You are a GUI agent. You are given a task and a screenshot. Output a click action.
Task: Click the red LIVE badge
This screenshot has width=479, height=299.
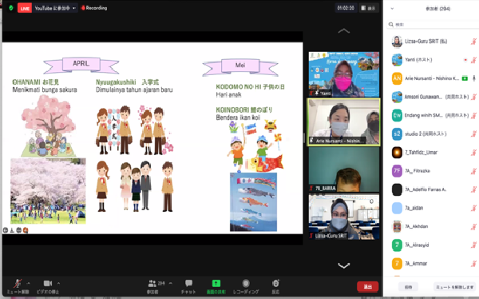(x=25, y=8)
